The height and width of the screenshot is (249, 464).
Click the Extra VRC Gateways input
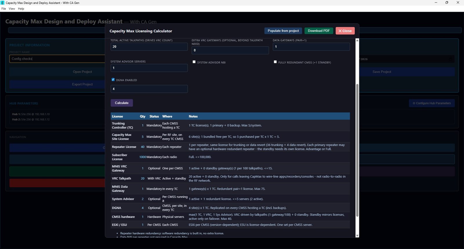(230, 50)
